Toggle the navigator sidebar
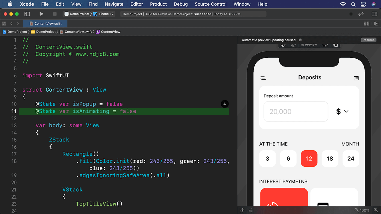This screenshot has height=214, width=381. tap(27, 14)
